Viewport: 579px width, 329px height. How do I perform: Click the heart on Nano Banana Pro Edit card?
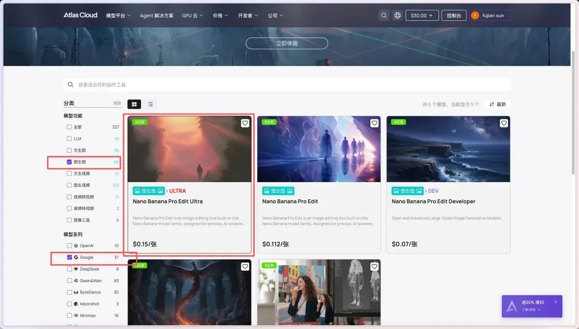(374, 123)
